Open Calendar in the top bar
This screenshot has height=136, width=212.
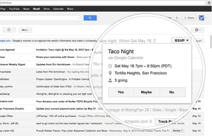pyautogui.click(x=58, y=9)
